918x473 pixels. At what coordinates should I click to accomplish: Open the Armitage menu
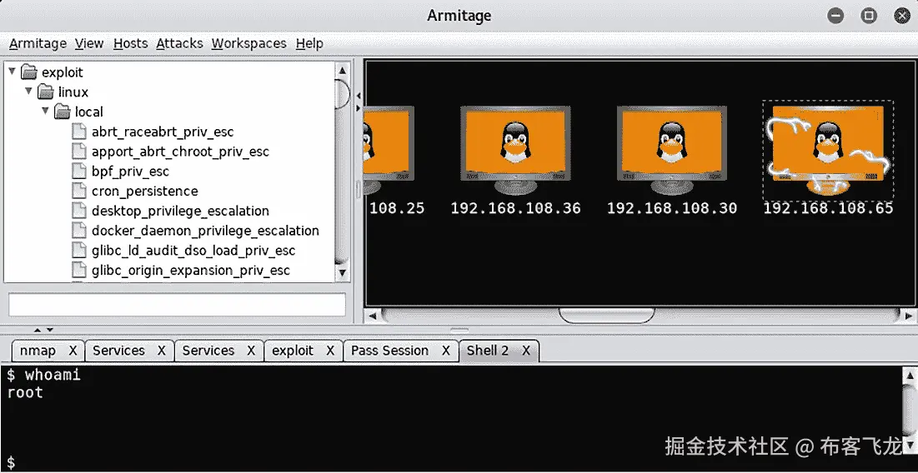click(38, 43)
